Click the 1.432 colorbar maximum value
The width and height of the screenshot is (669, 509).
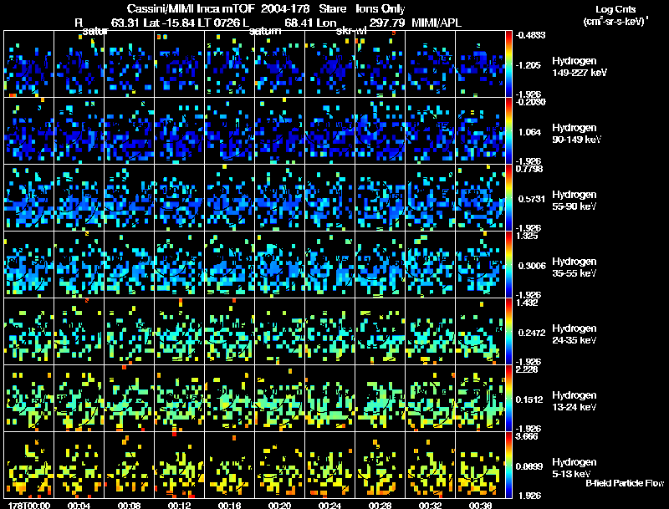coord(527,303)
